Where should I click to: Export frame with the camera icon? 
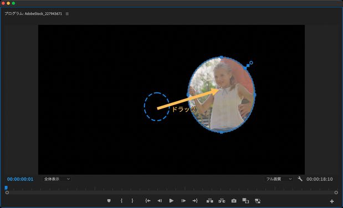[x=234, y=201]
